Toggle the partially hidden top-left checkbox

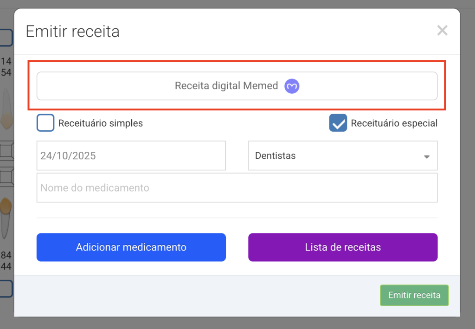(x=6, y=38)
